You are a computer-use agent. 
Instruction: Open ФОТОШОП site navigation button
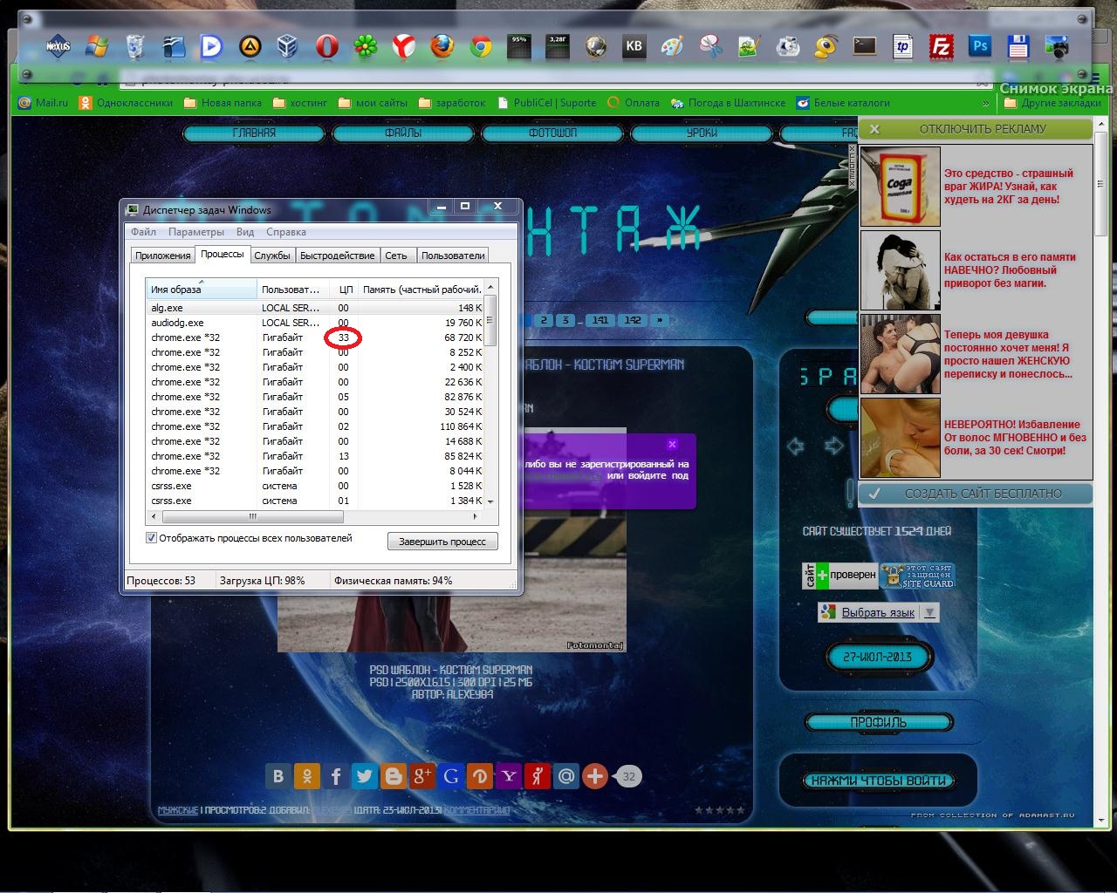pos(552,133)
